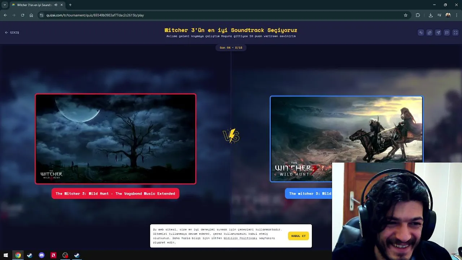
Task: Open Chrome downloads icon
Action: click(x=431, y=15)
